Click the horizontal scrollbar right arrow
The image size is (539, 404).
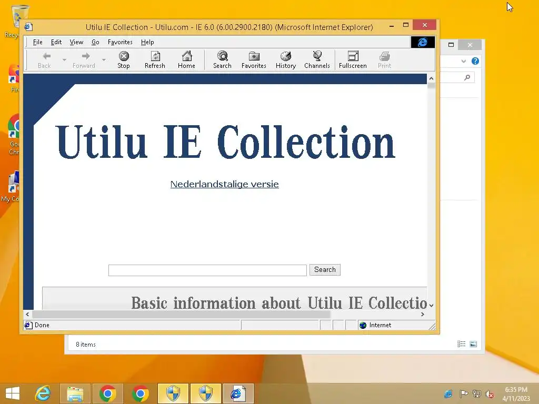(423, 315)
